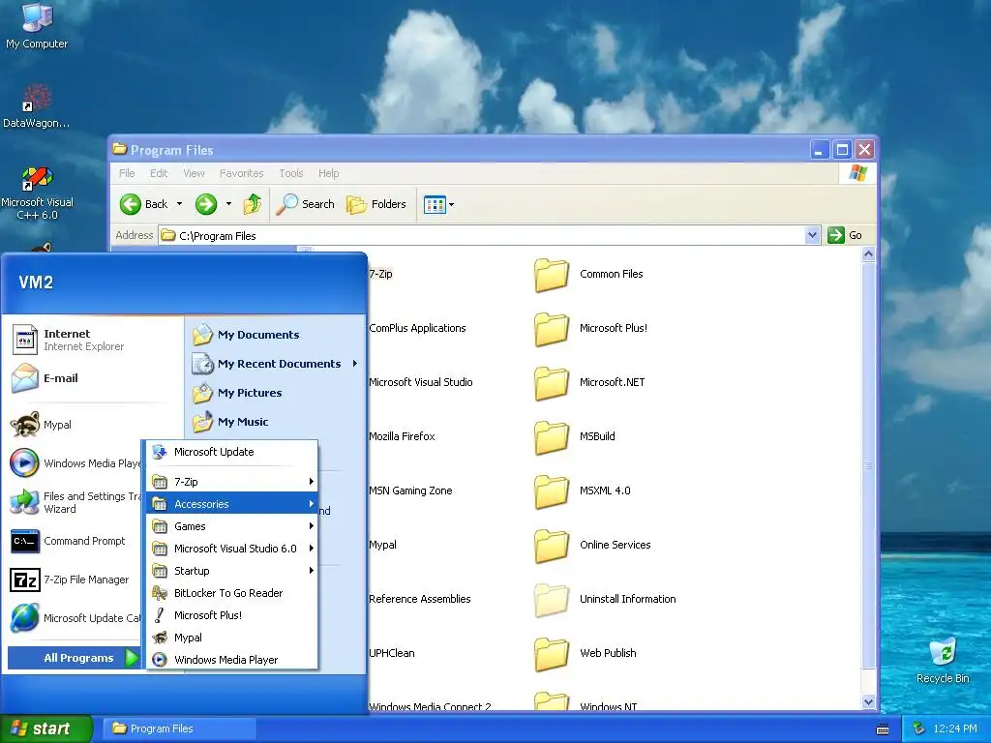
Task: Open the Edit menu in Program Files
Action: coord(159,173)
